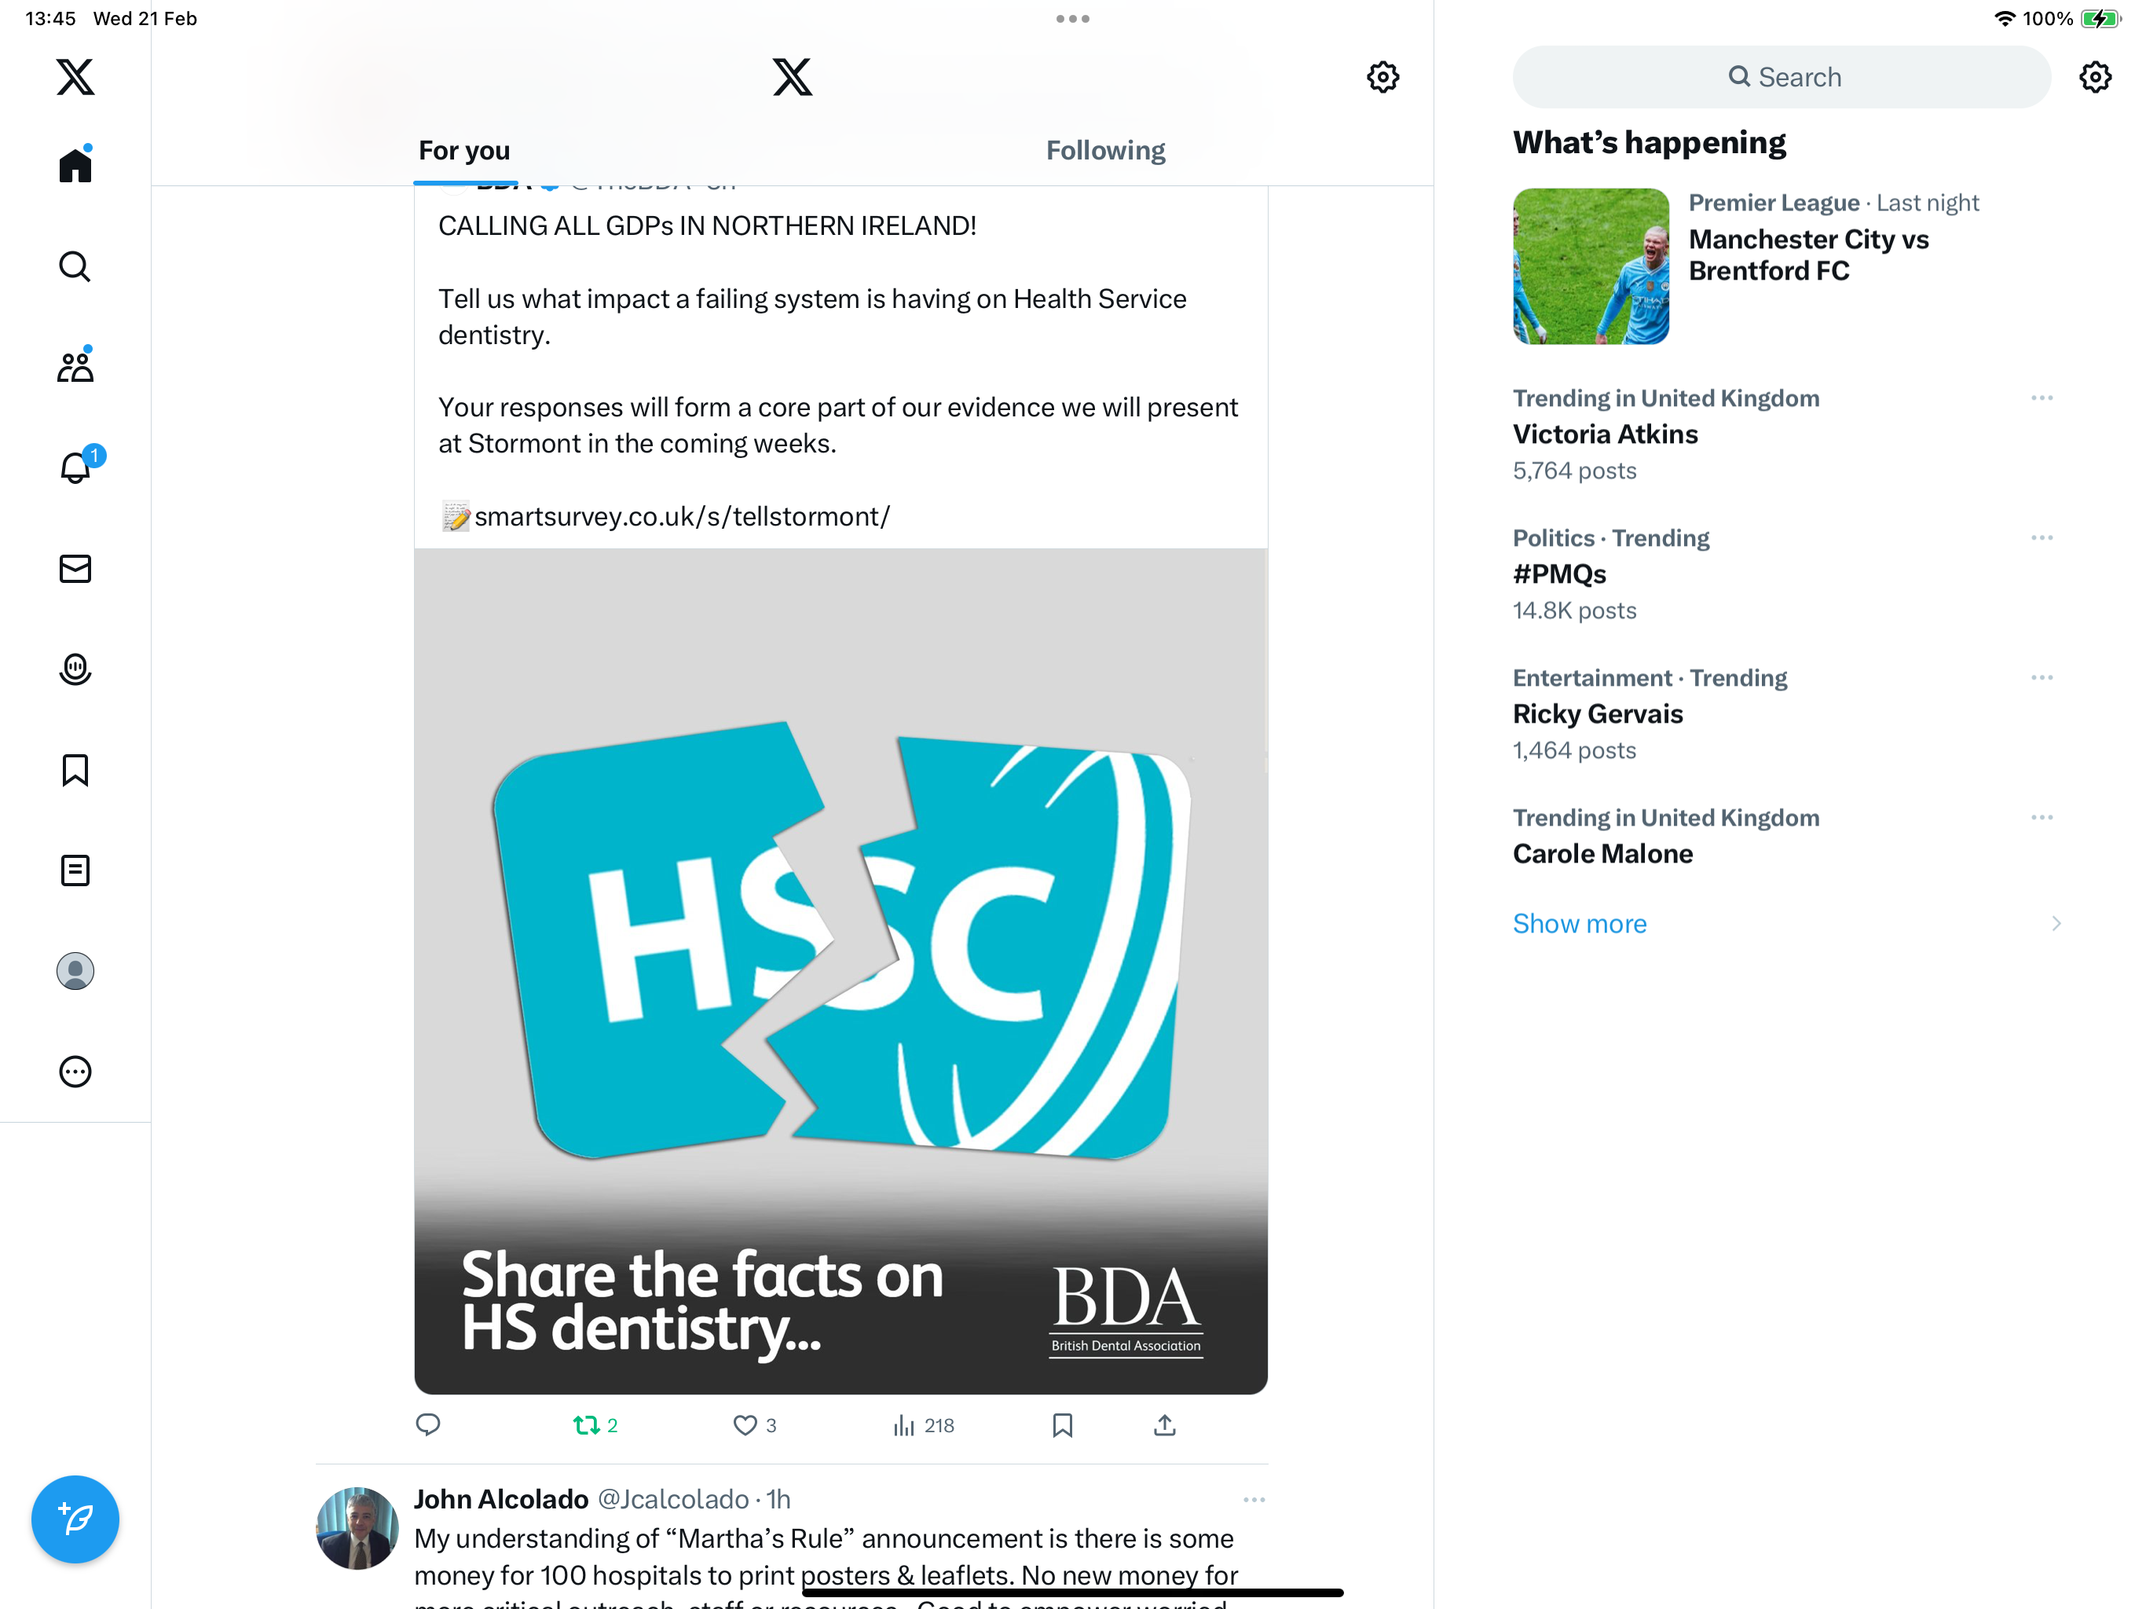
Task: Tap the multitasking three dots at top
Action: point(1072,18)
